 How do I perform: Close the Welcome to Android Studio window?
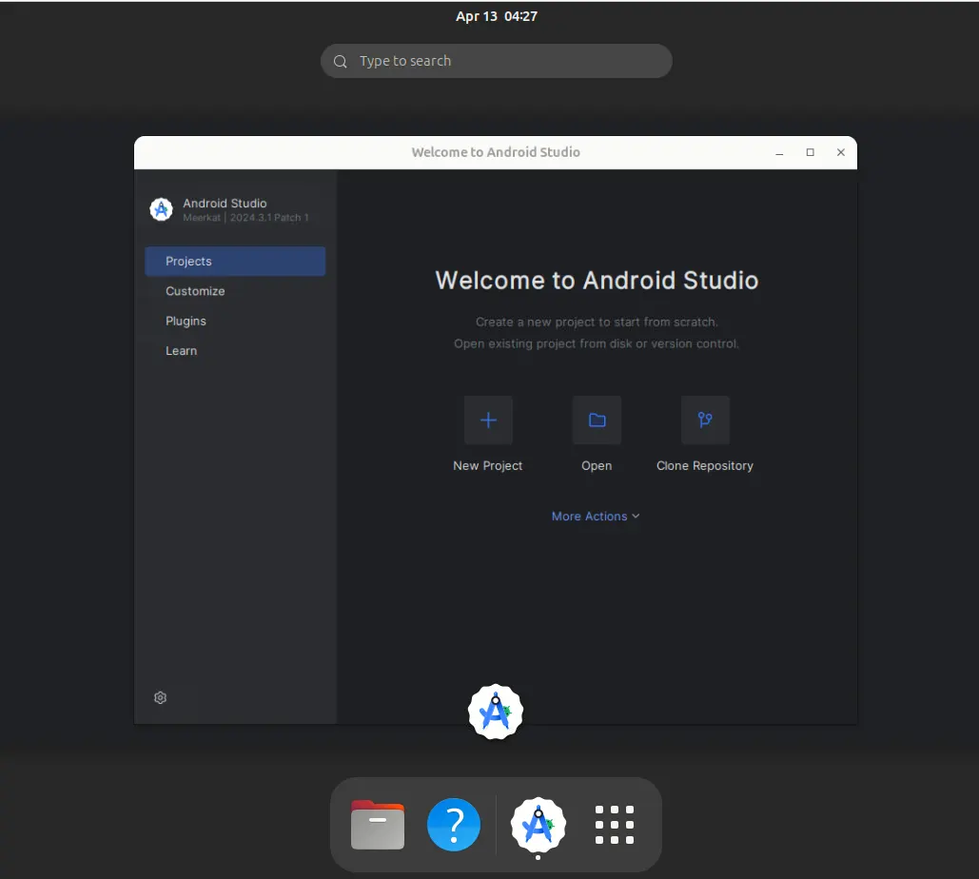(x=841, y=153)
